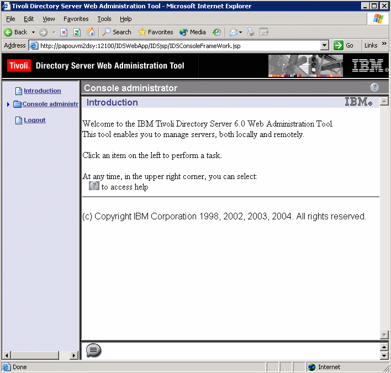This screenshot has height=373, width=391.
Task: Minimize the browser window
Action: (x=365, y=6)
